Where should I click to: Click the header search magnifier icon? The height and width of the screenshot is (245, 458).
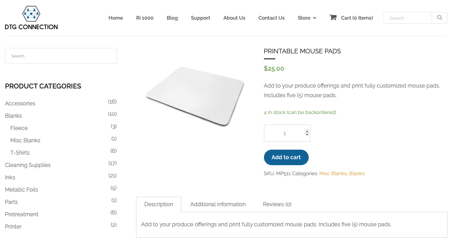(x=439, y=18)
